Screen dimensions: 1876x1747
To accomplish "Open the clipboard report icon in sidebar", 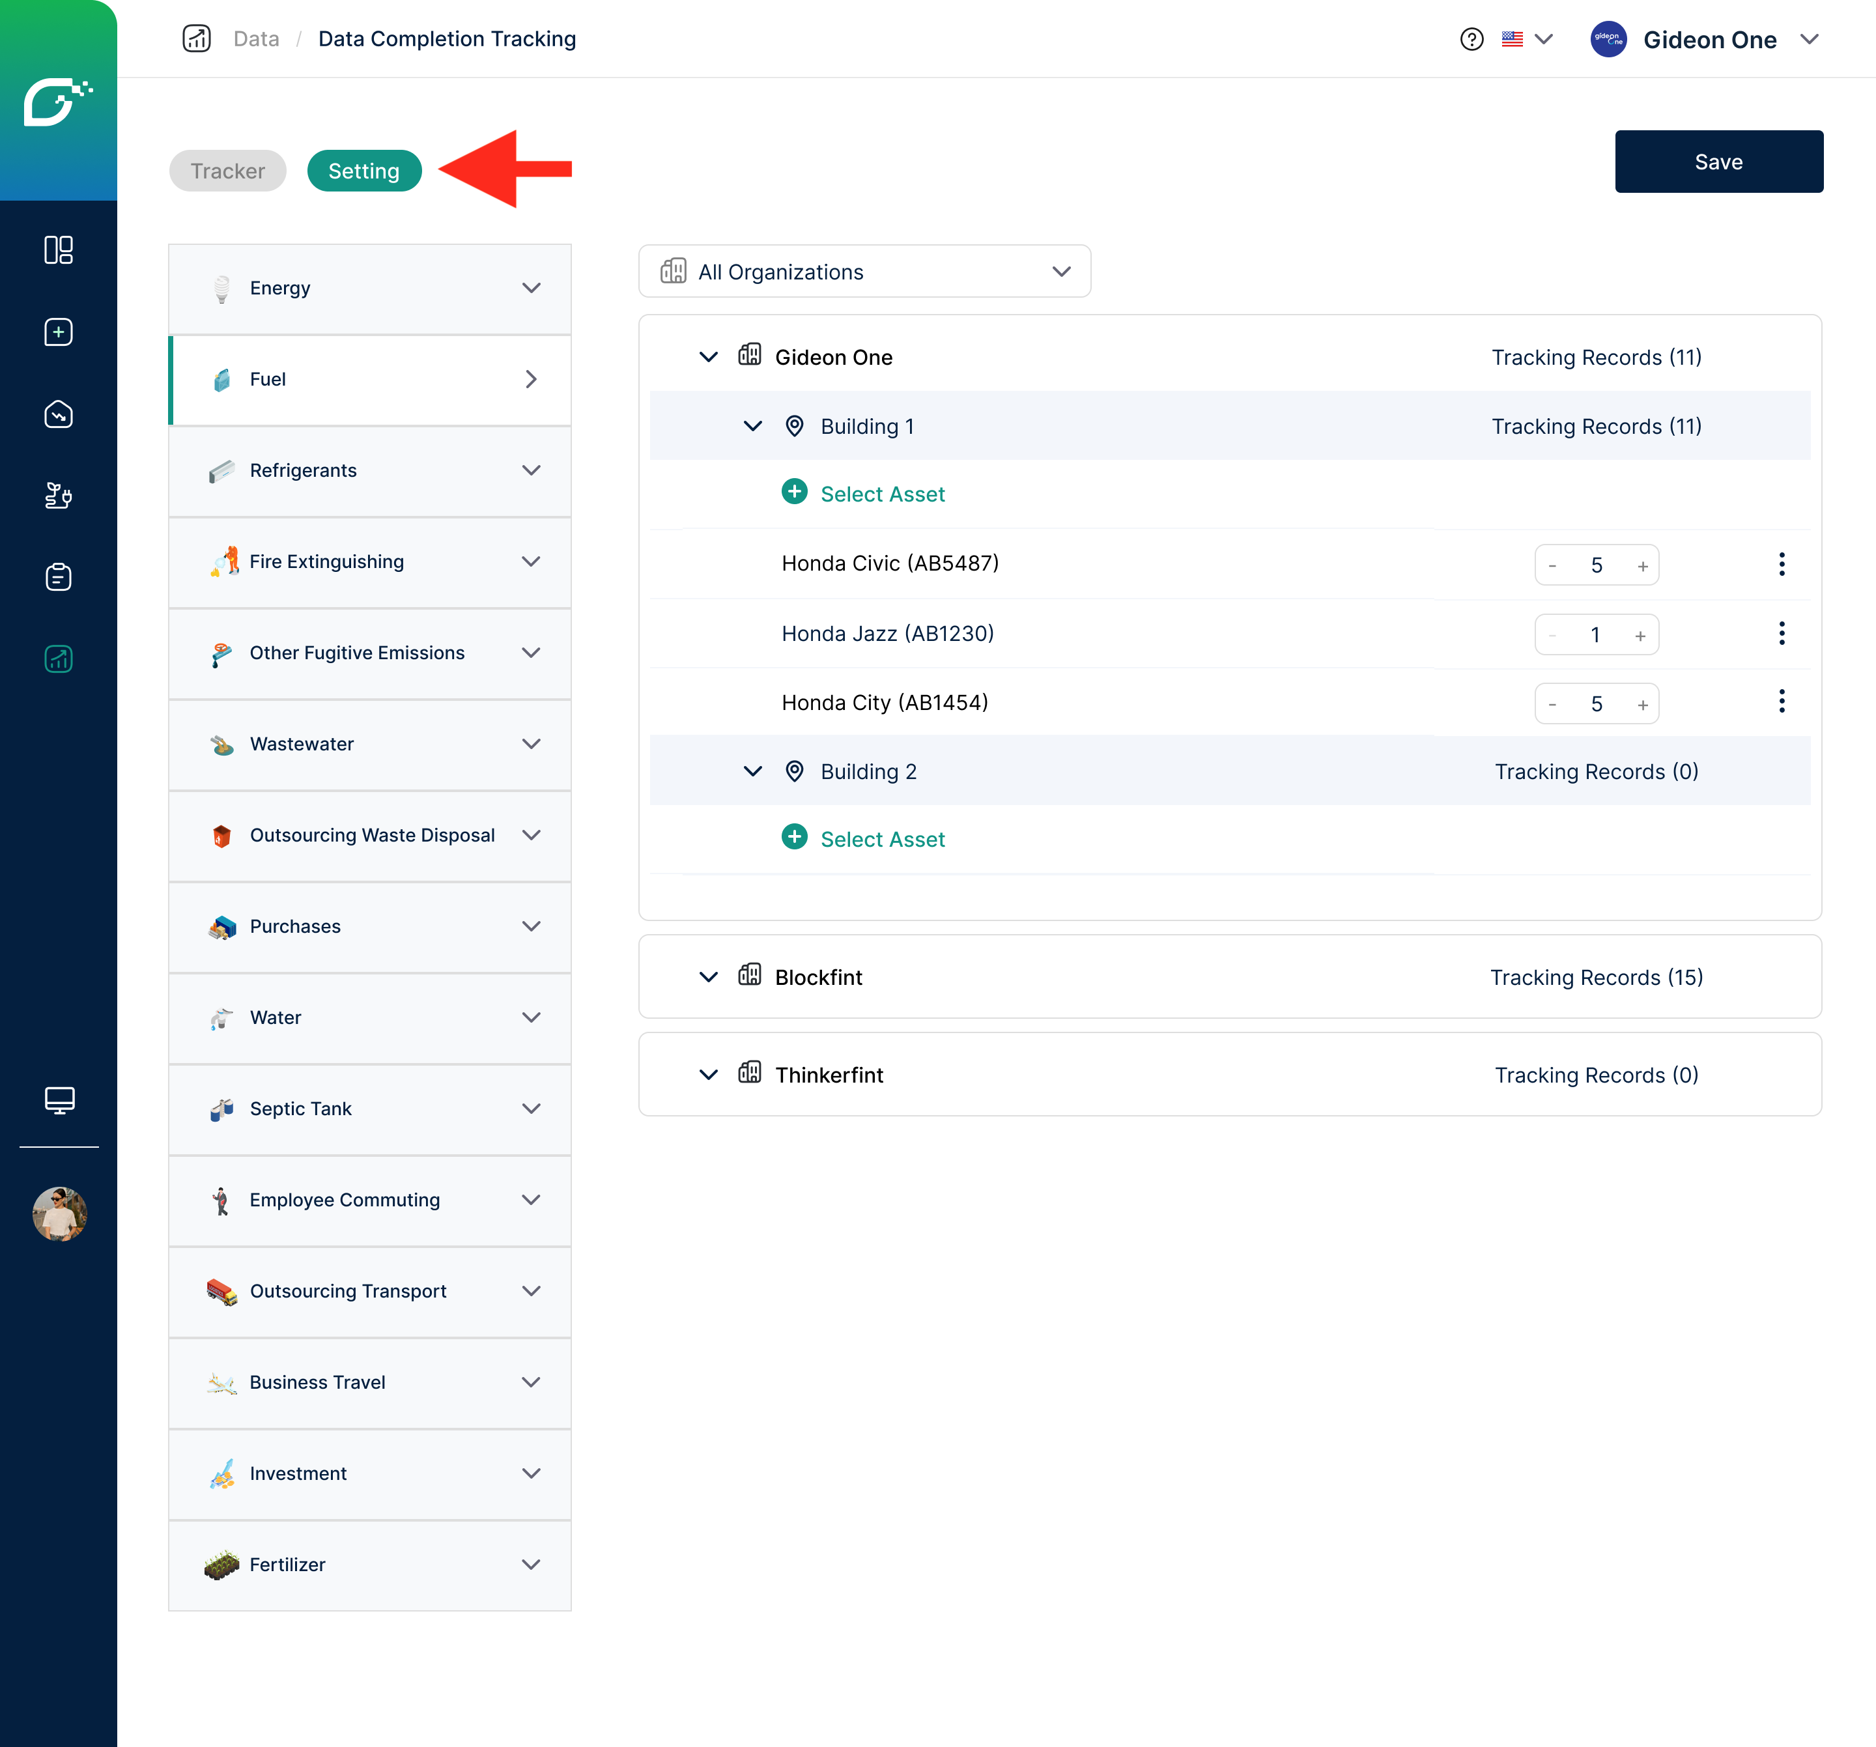I will coord(59,576).
